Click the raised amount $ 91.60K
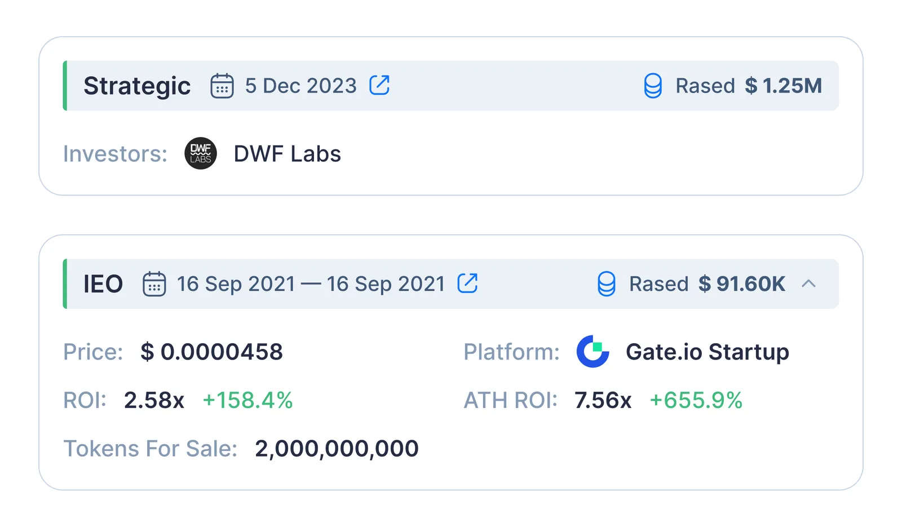 (x=741, y=284)
